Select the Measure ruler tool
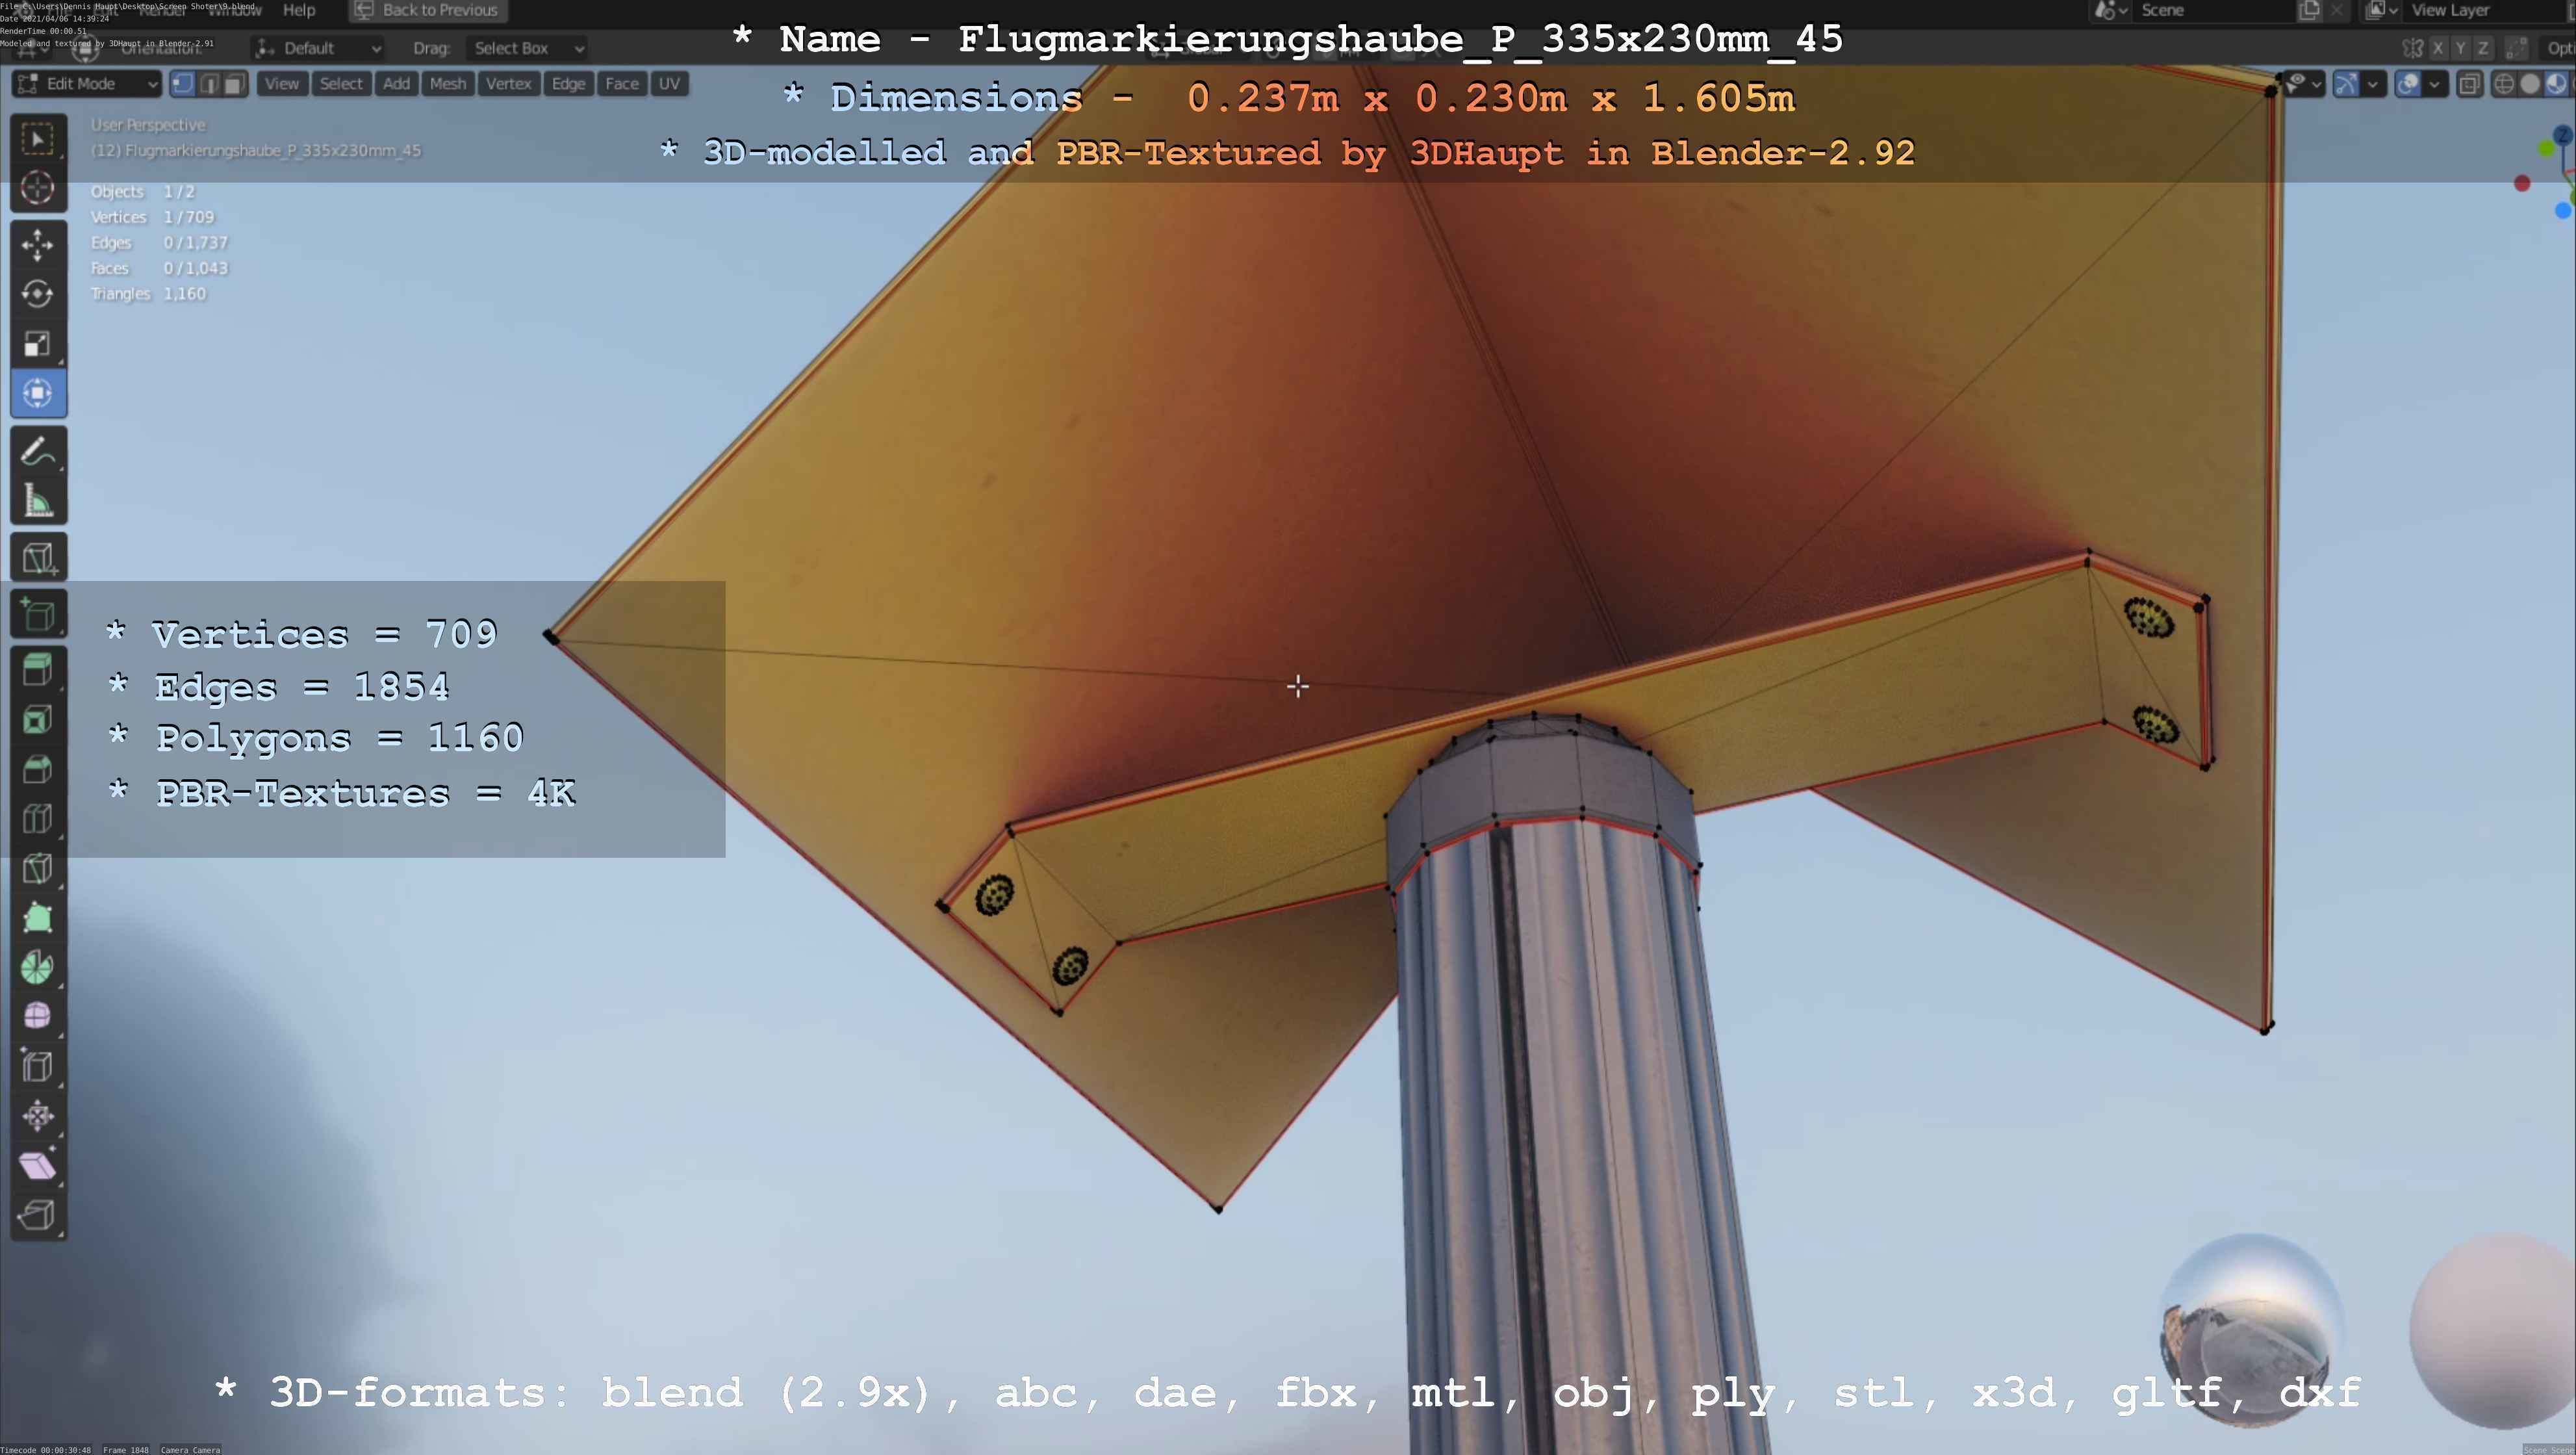Image resolution: width=2576 pixels, height=1455 pixels. pyautogui.click(x=38, y=500)
